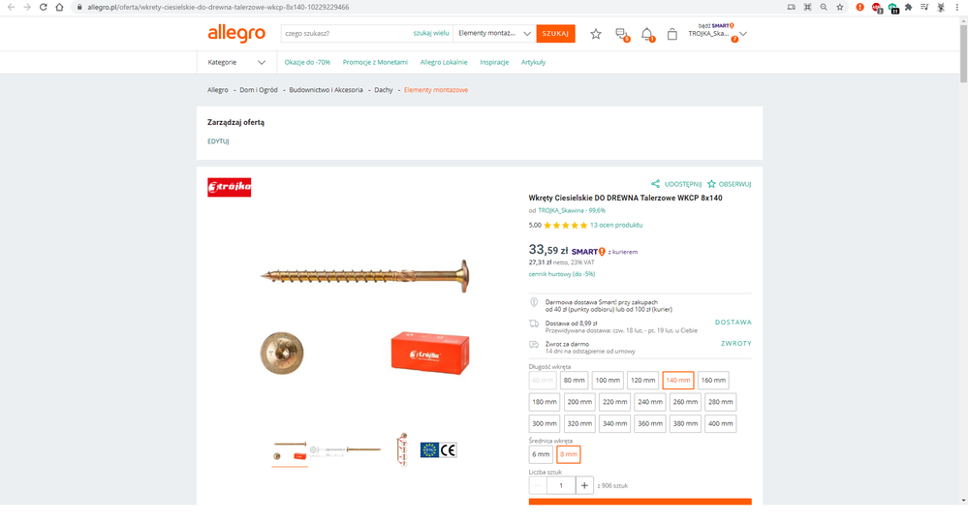This screenshot has width=968, height=524.
Task: Select 6 mm screw diameter option
Action: (540, 454)
